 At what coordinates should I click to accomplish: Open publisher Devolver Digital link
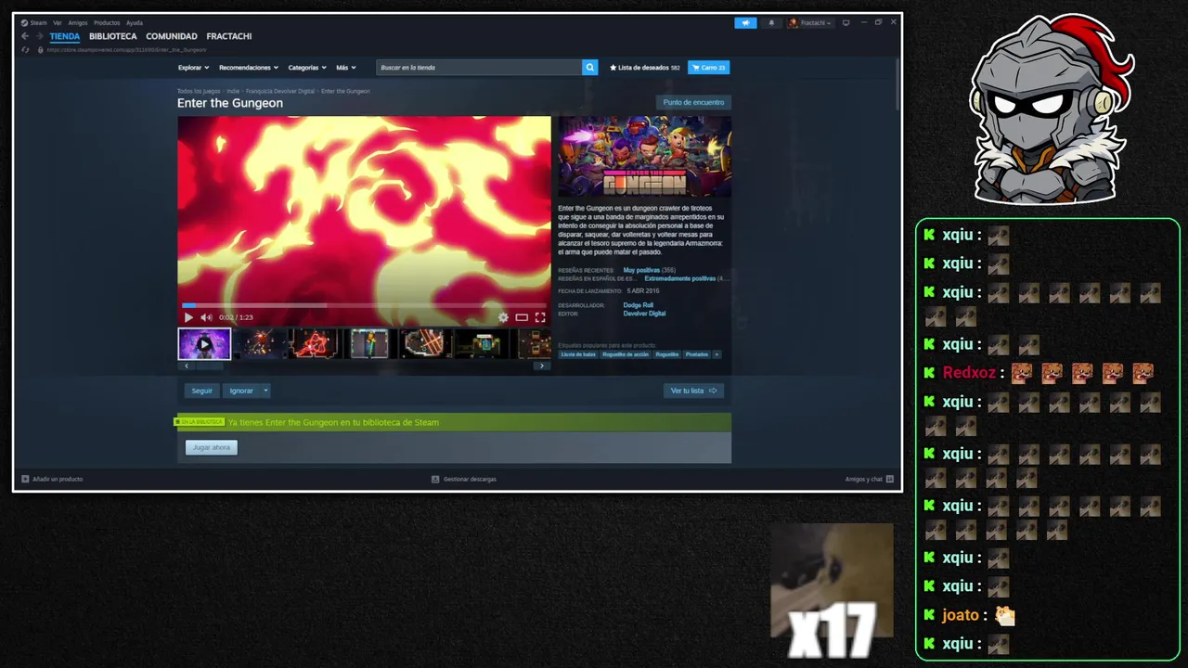[x=644, y=314]
